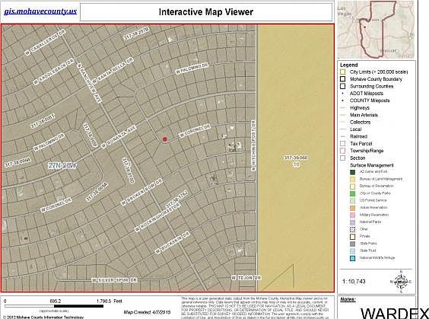
Task: Click the red parcel marker on map
Action: coord(165,139)
